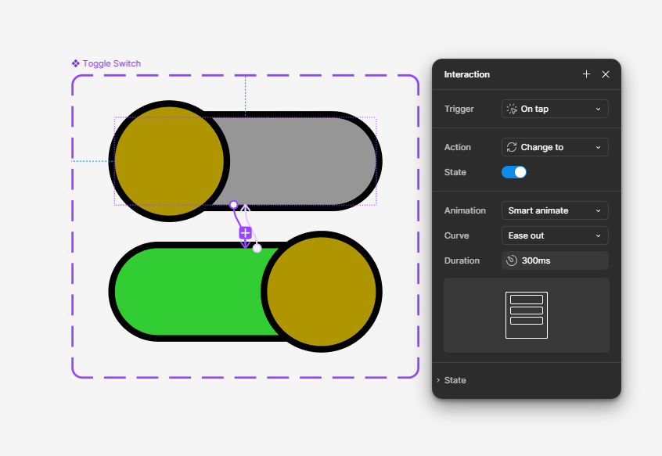Image resolution: width=662 pixels, height=456 pixels.
Task: Click the stopwatch icon beside 300ms
Action: coord(512,260)
